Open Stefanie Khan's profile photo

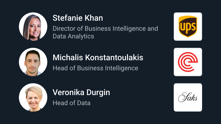click(x=33, y=27)
